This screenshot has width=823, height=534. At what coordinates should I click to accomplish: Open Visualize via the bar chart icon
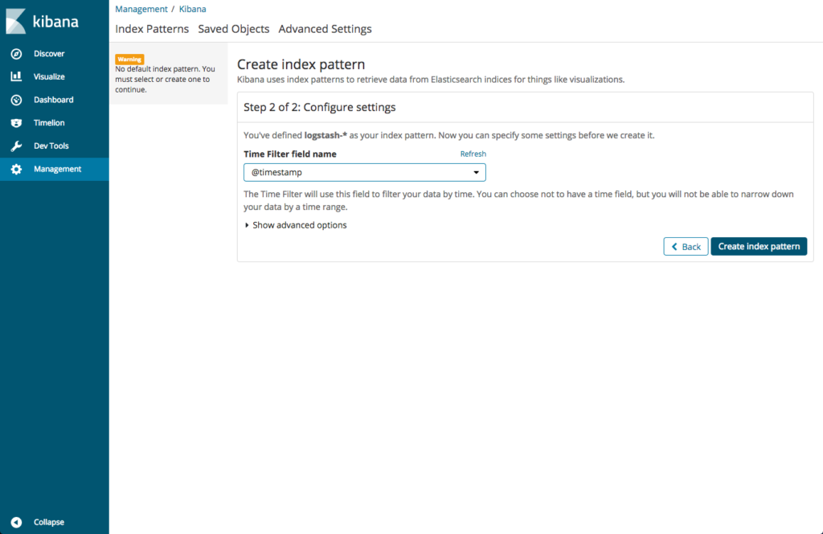(16, 77)
